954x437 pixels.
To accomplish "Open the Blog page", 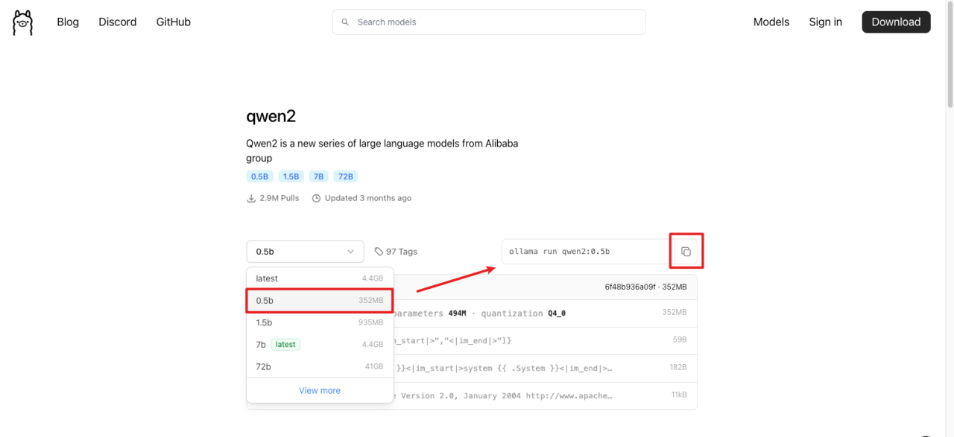I will pyautogui.click(x=68, y=22).
